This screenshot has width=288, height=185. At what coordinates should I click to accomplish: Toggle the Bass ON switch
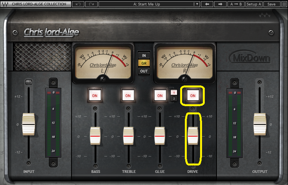coord(95,95)
